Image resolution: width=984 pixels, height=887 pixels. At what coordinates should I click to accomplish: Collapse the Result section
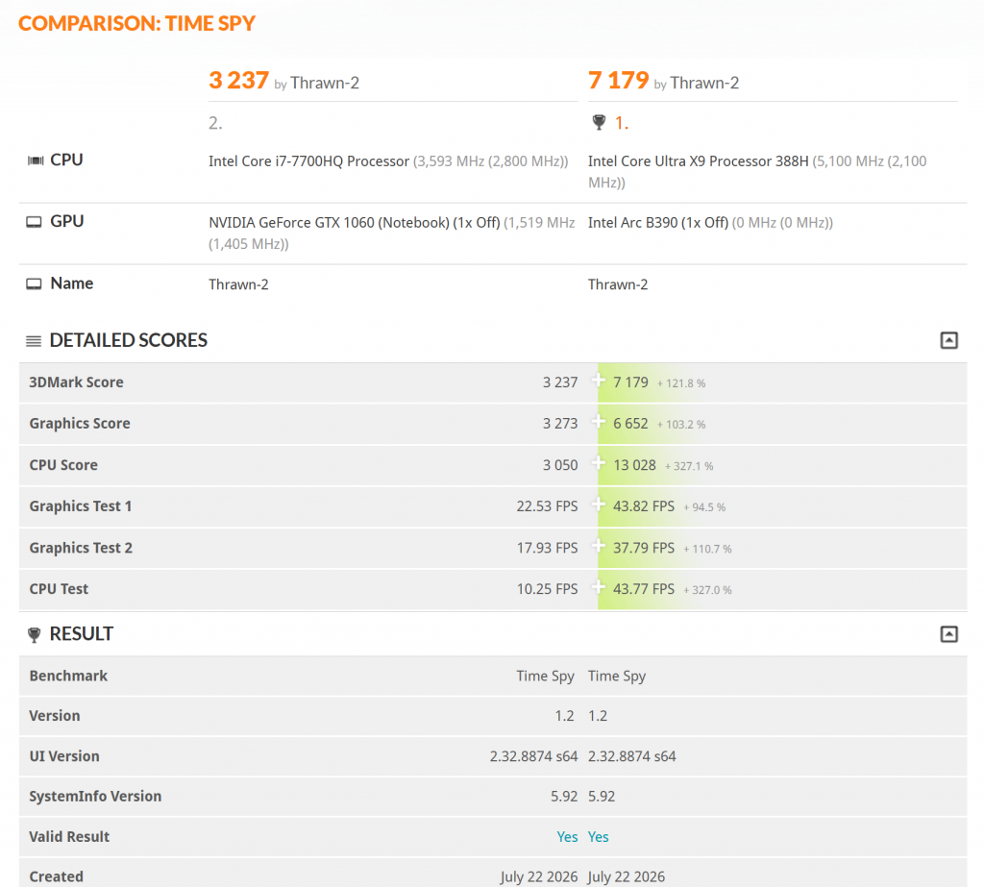click(948, 634)
